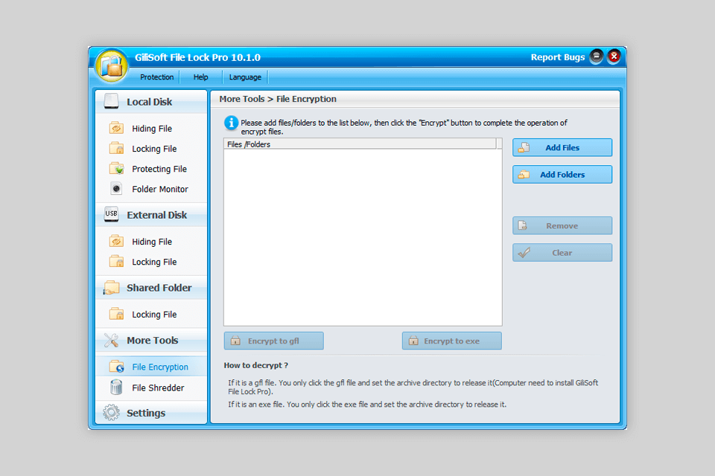Click the Add Files button
This screenshot has width=715, height=476.
562,147
